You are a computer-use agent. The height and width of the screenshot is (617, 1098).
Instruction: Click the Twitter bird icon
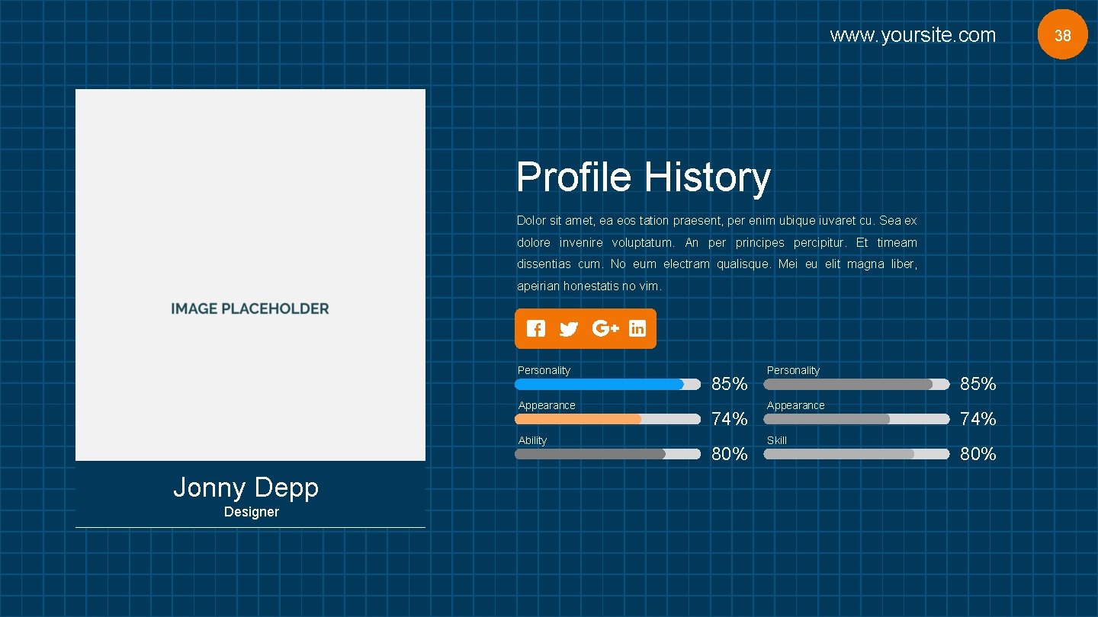pos(569,329)
